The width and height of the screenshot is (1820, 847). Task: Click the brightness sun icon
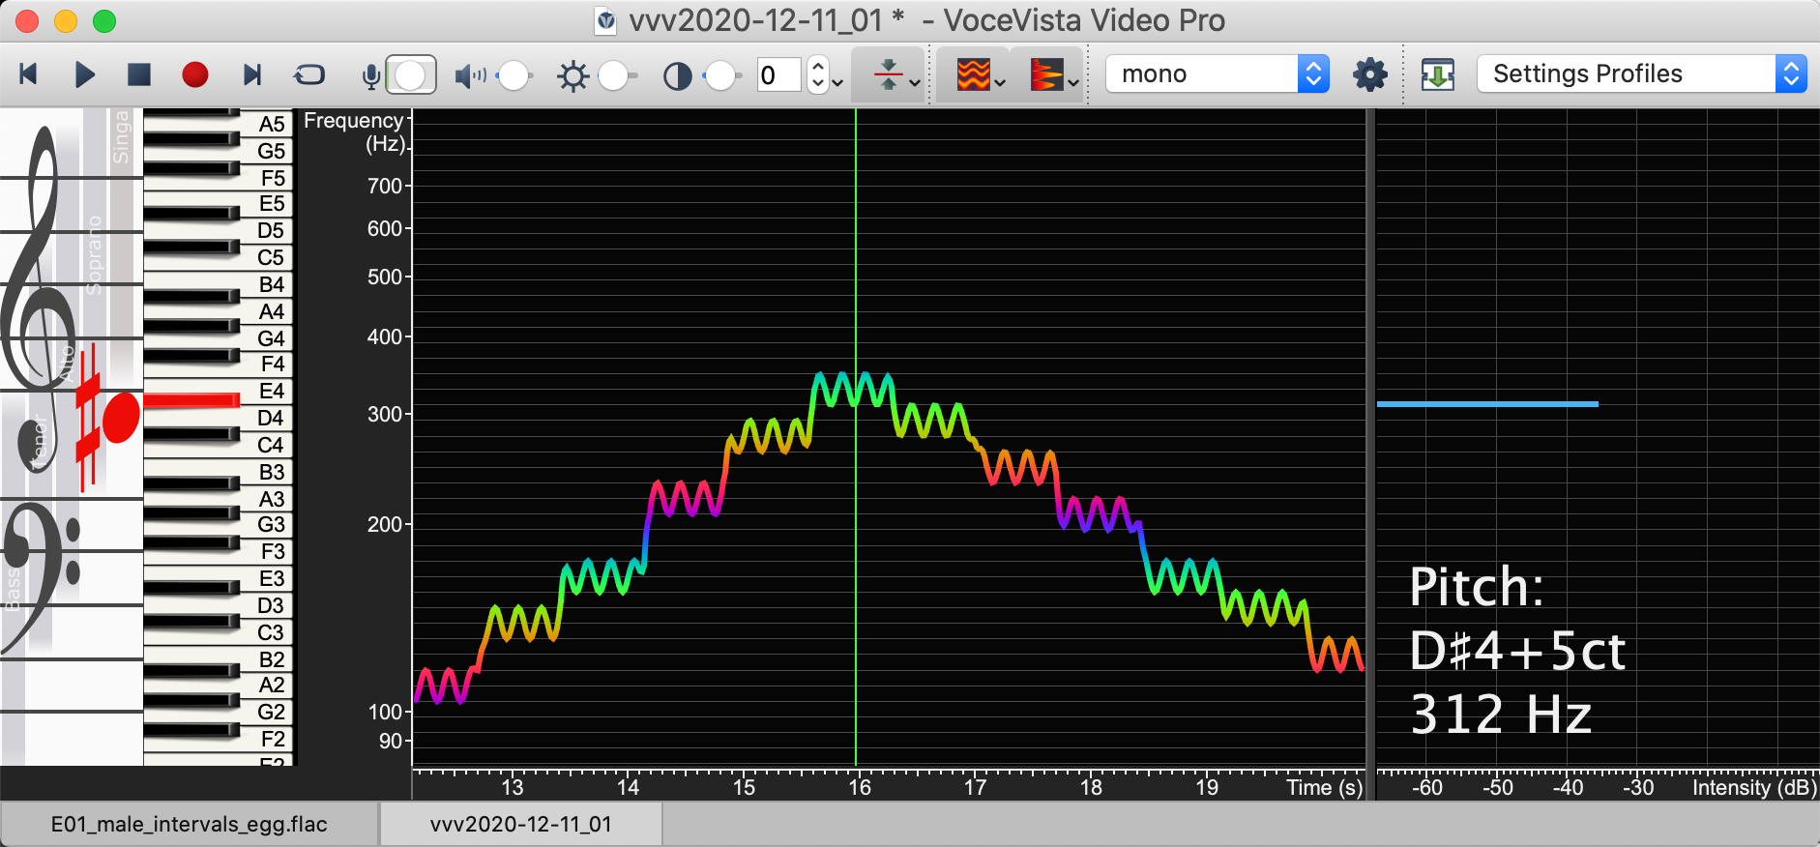(x=572, y=75)
